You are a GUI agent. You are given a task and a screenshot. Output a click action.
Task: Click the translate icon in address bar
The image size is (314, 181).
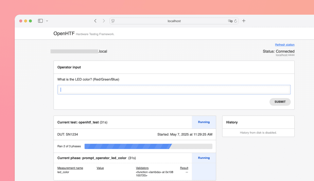230,21
